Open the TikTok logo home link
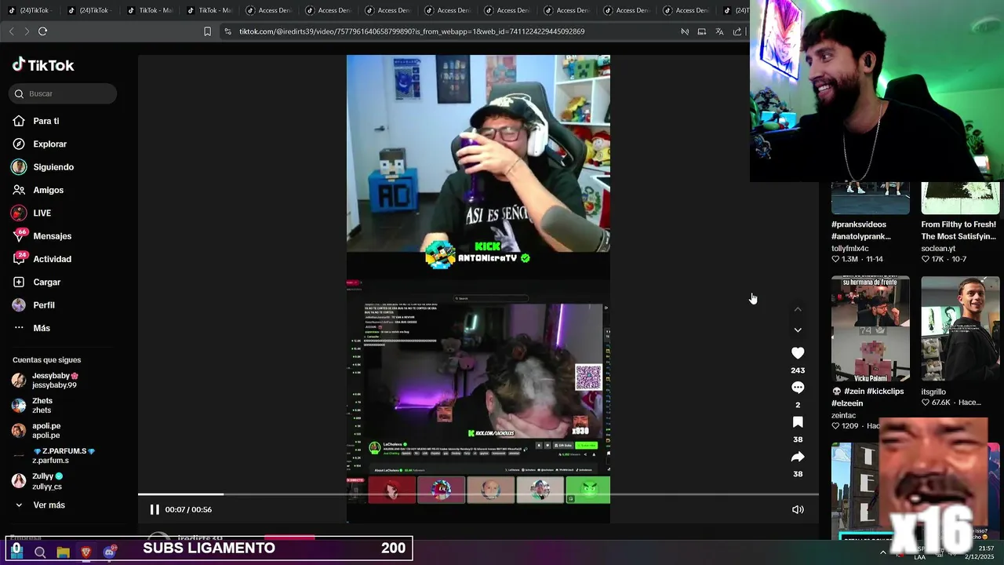This screenshot has height=565, width=1004. [x=43, y=65]
